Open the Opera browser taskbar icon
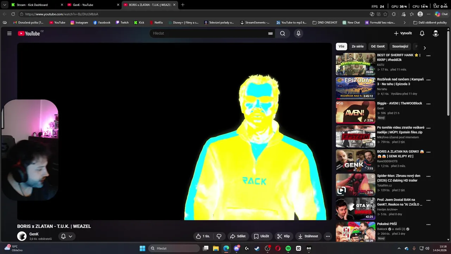This screenshot has width=451, height=254. (278, 248)
